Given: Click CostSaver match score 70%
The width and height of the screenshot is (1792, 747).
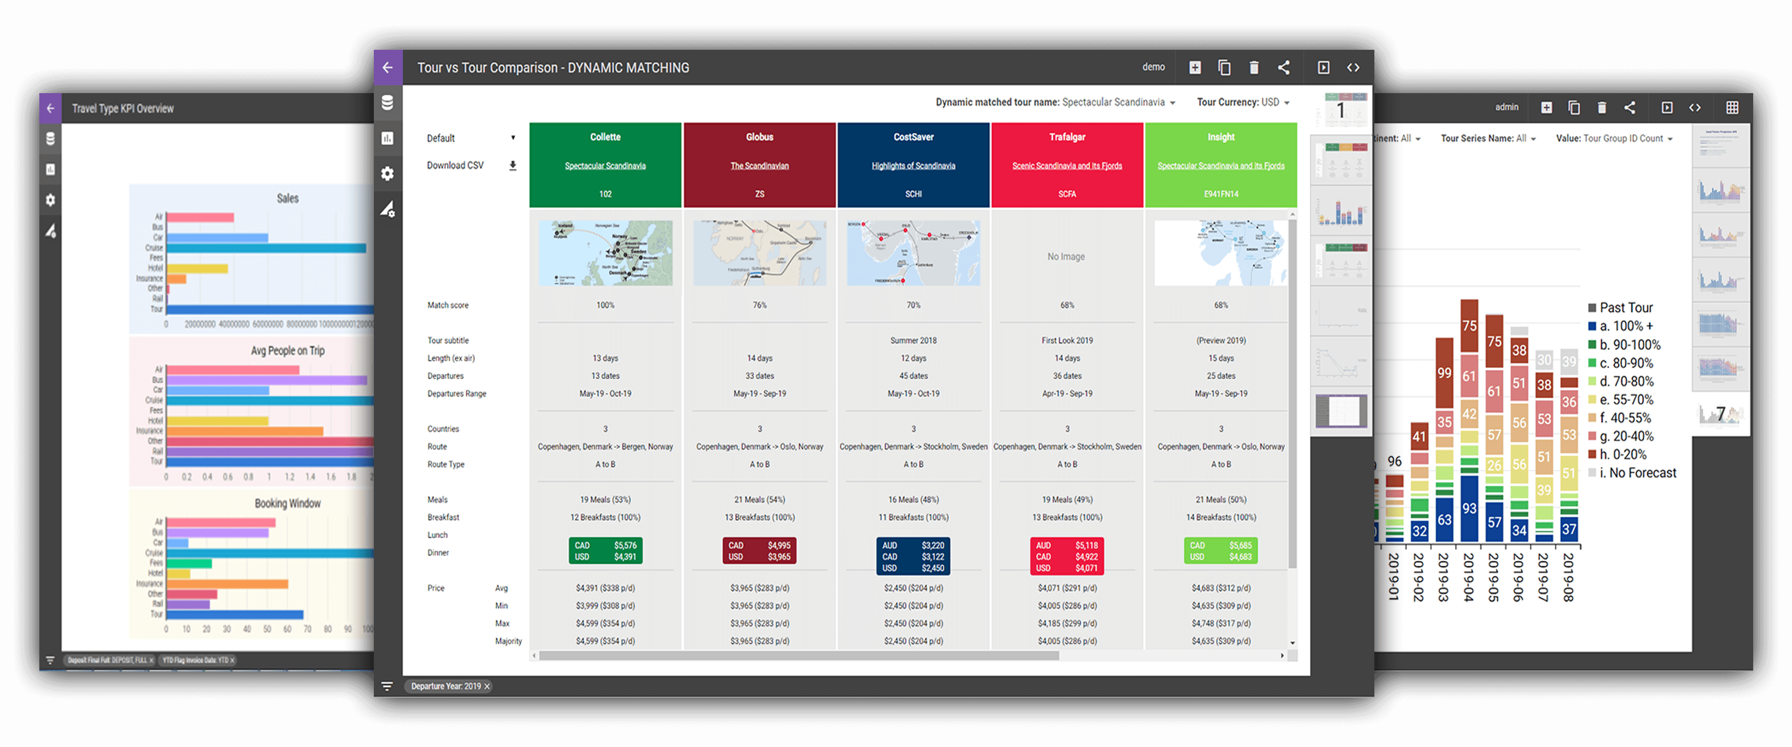Looking at the screenshot, I should coord(913,306).
